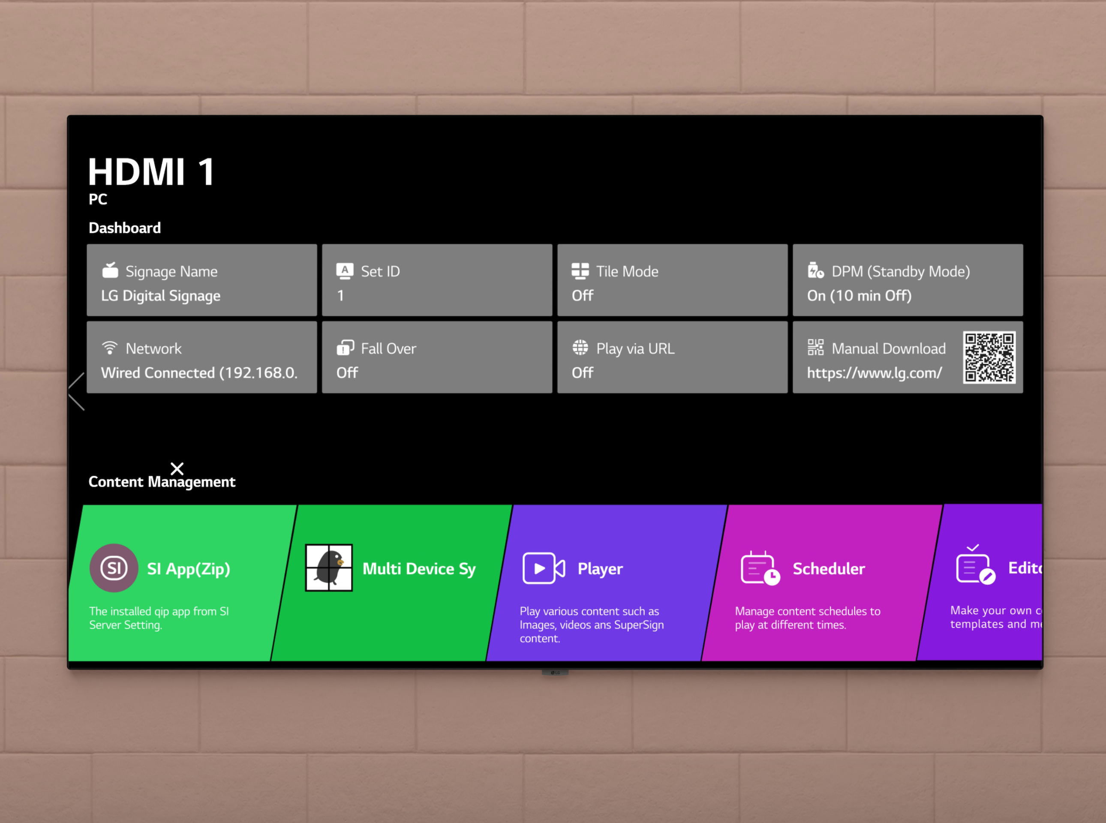Screen dimensions: 1106x823
Task: Click the LG Digital Signage name value
Action: coord(160,295)
